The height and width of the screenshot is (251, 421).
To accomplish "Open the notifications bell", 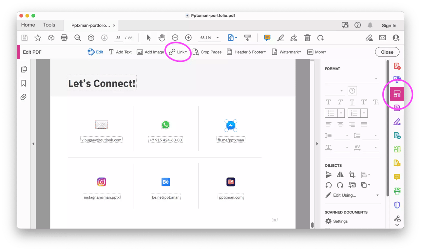I will pyautogui.click(x=370, y=25).
